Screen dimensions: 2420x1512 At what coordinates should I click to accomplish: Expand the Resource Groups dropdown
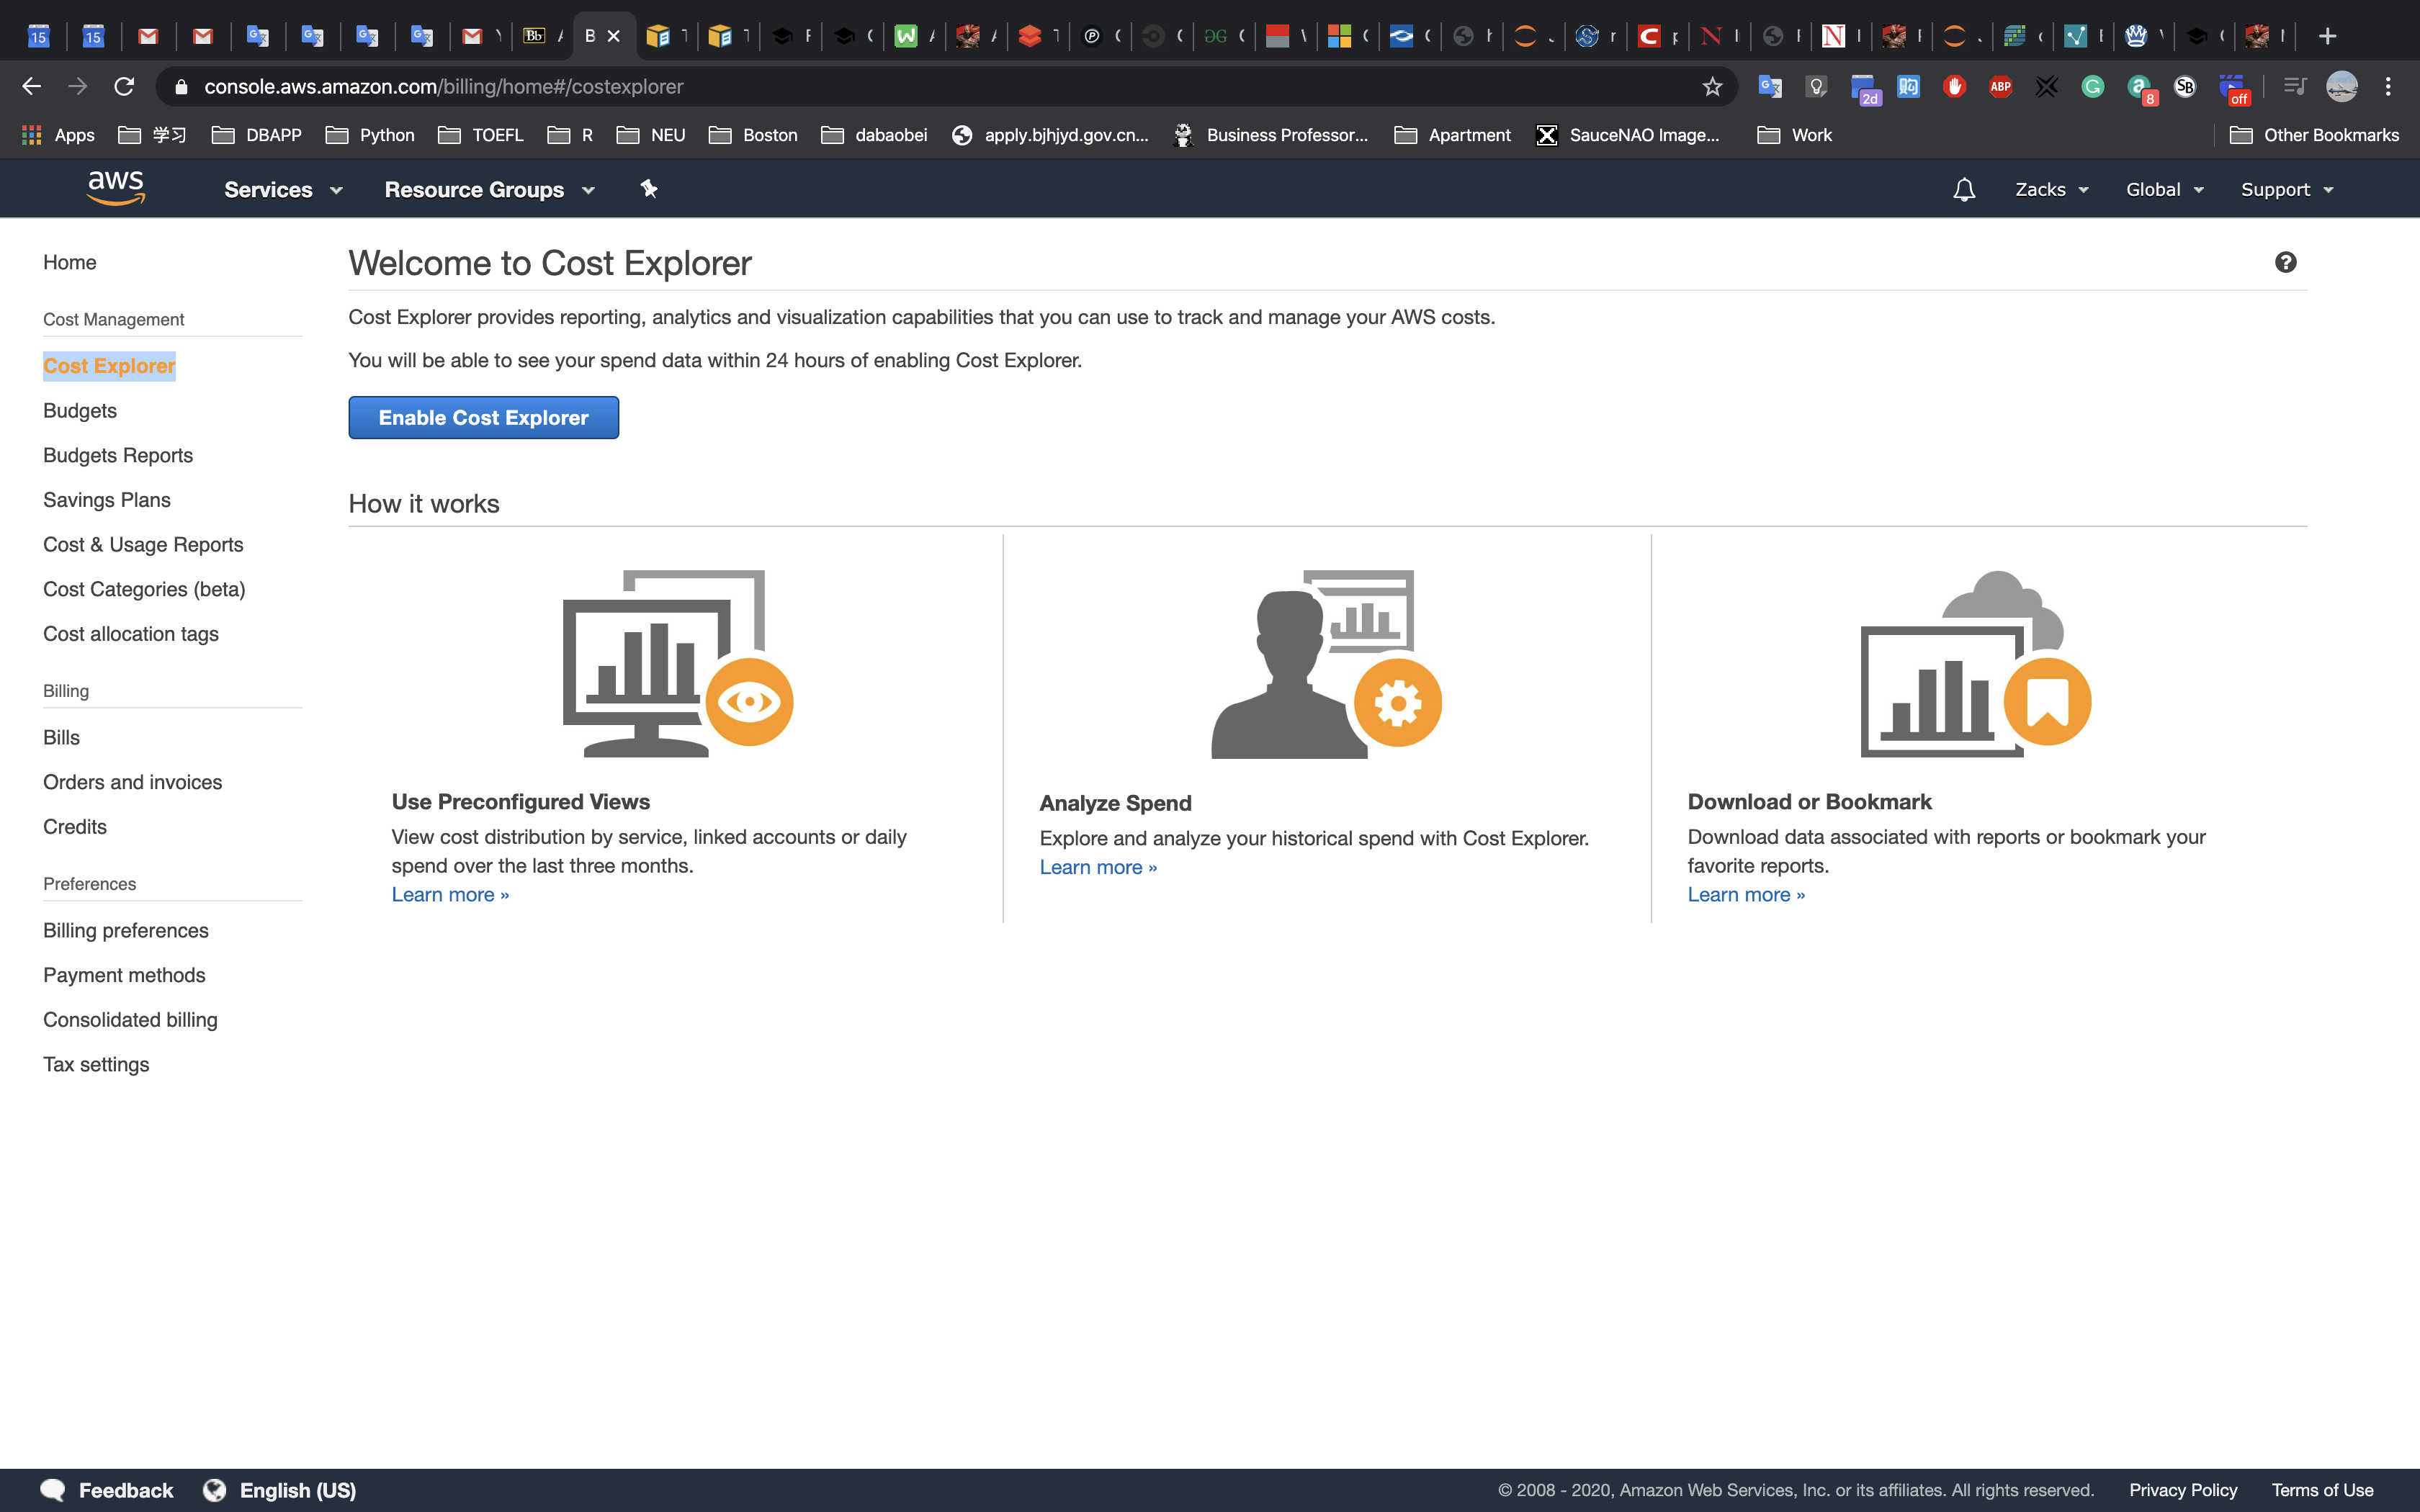(x=489, y=190)
